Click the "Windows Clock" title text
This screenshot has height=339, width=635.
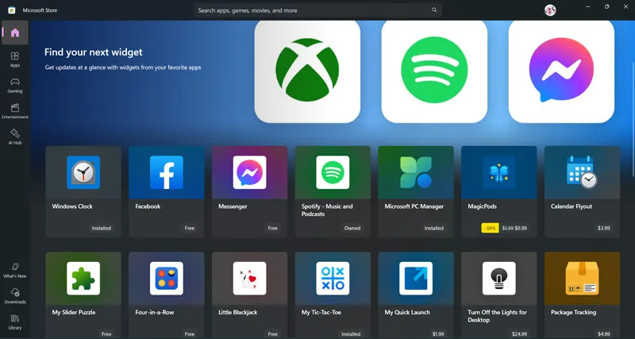coord(72,206)
